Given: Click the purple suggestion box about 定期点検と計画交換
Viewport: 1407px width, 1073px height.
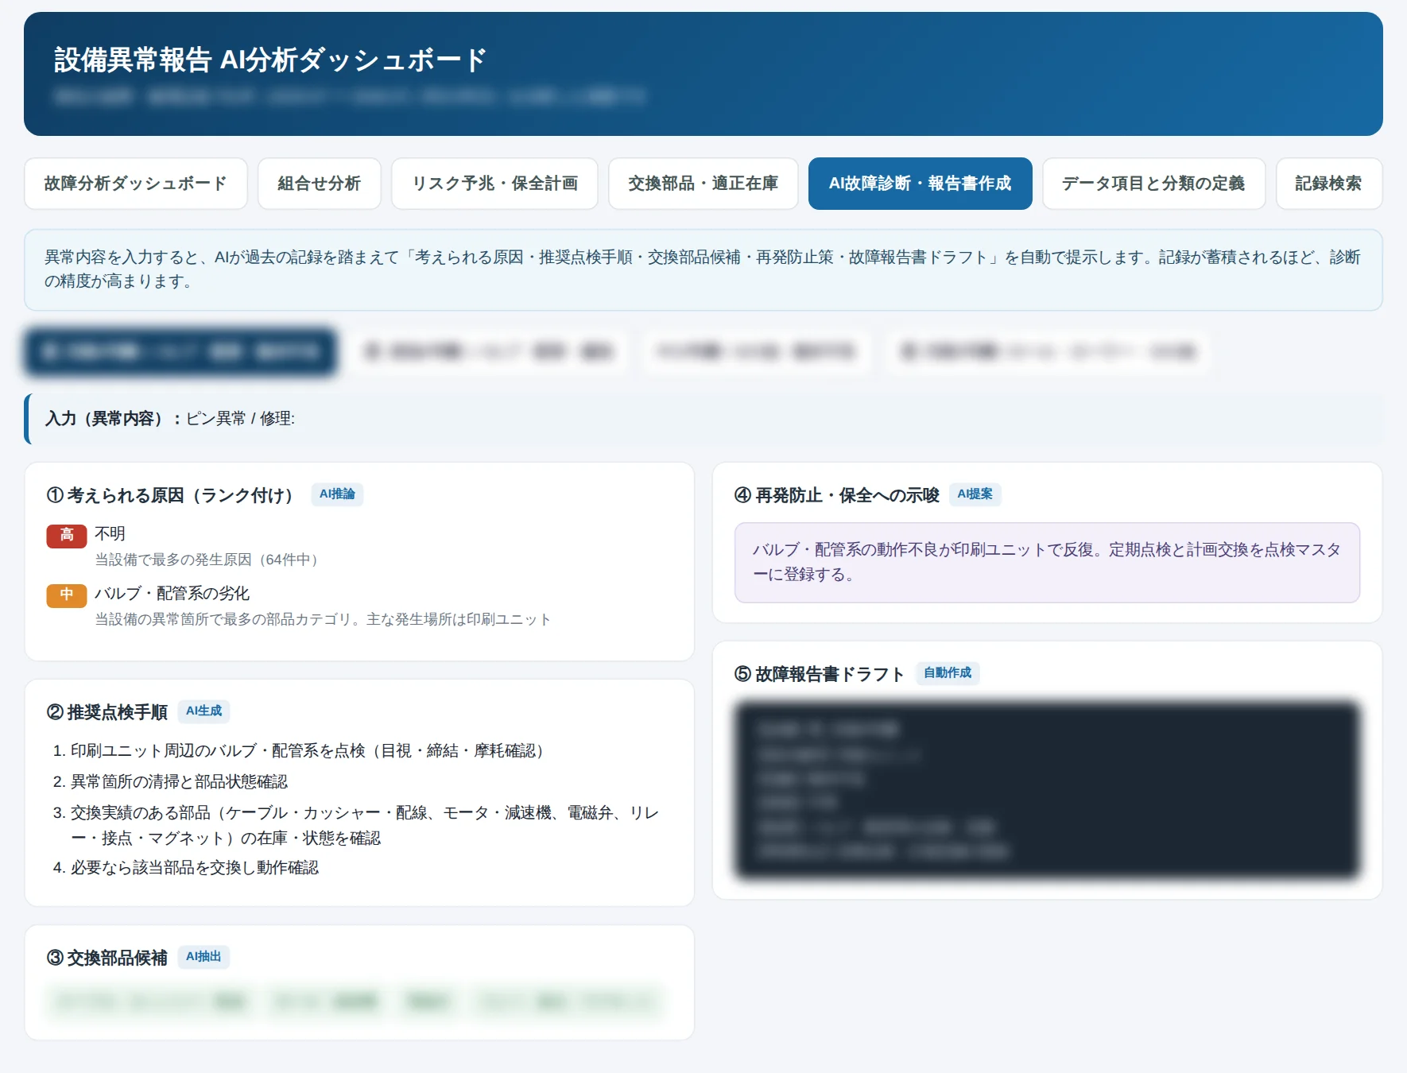Looking at the screenshot, I should tap(1047, 563).
